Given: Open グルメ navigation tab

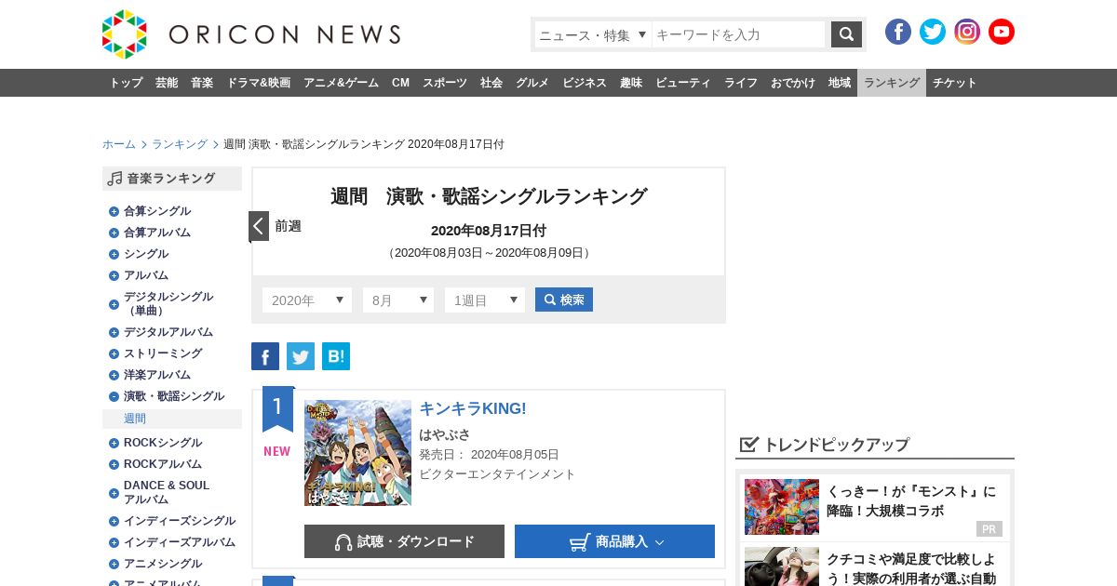Looking at the screenshot, I should (x=532, y=83).
